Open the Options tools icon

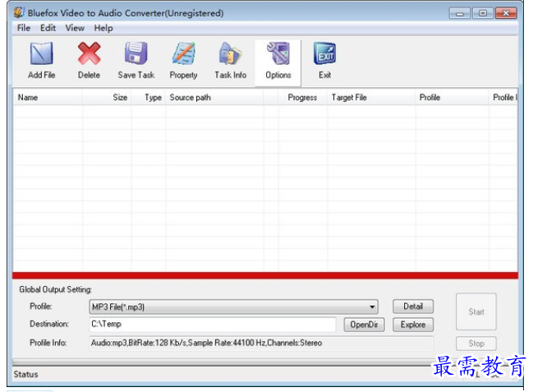tap(278, 53)
